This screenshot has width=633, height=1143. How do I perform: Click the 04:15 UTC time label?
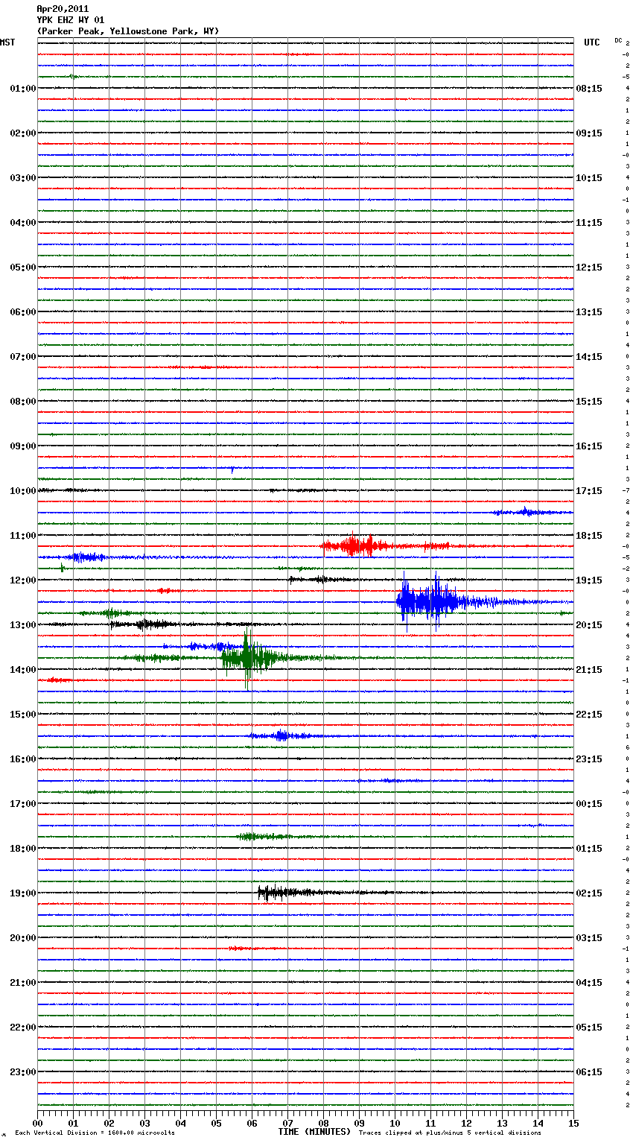coord(589,983)
